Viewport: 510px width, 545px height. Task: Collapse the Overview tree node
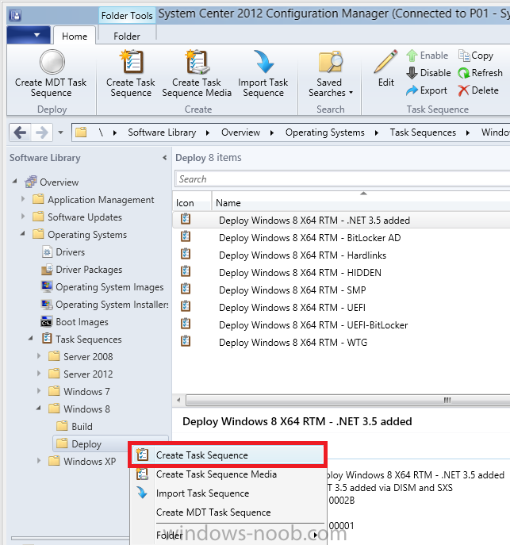(14, 181)
